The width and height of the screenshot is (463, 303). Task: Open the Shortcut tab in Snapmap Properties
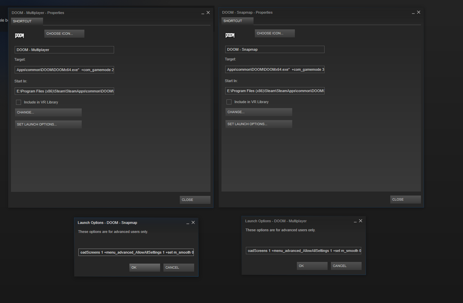click(x=238, y=21)
